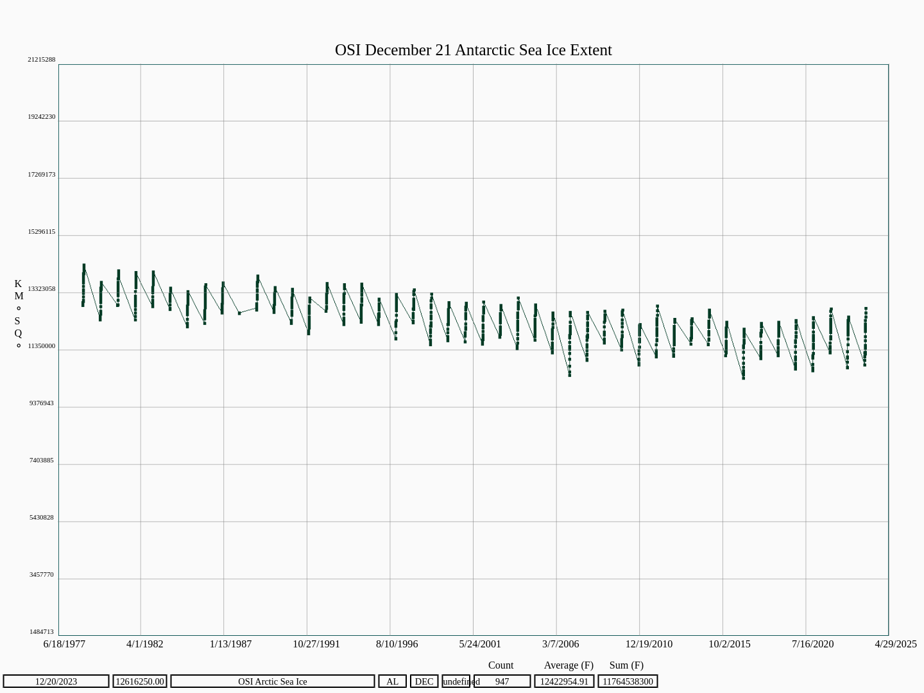The width and height of the screenshot is (924, 693).
Task: Open the DEC month box
Action: pyautogui.click(x=424, y=681)
